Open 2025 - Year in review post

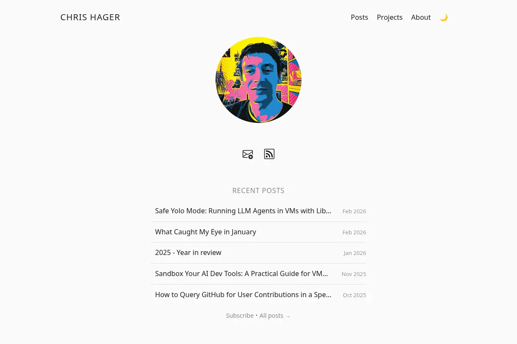click(188, 252)
